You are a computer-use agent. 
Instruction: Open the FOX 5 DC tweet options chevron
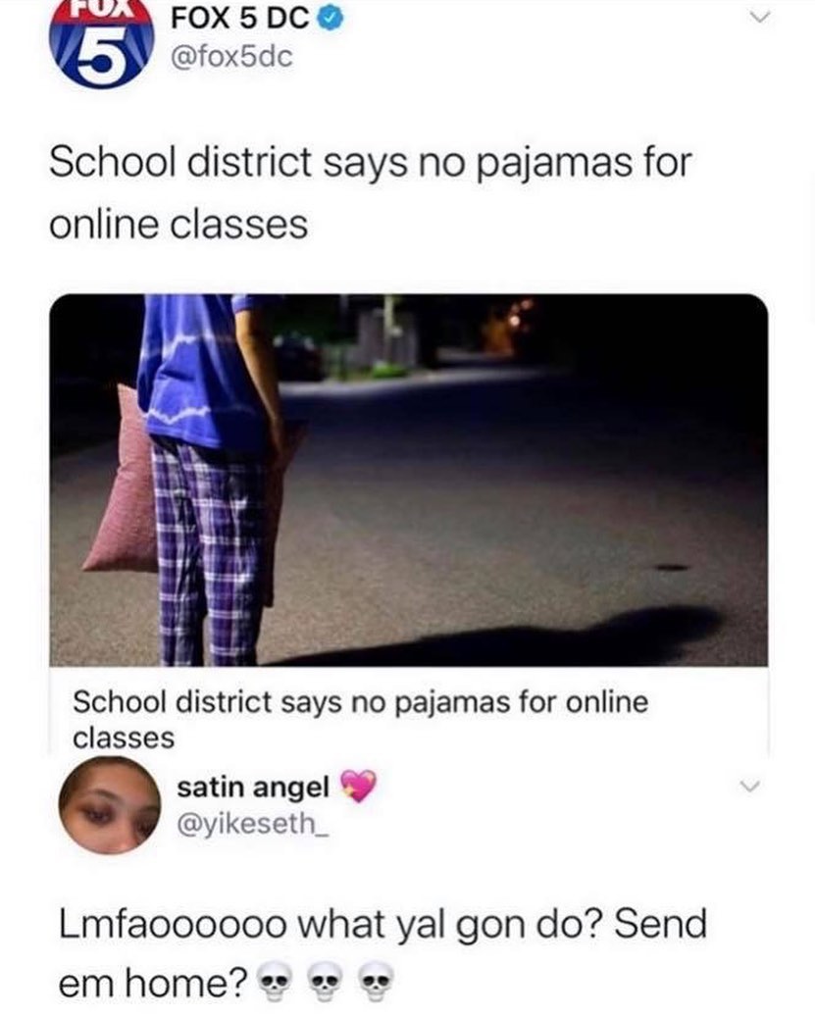click(x=758, y=18)
